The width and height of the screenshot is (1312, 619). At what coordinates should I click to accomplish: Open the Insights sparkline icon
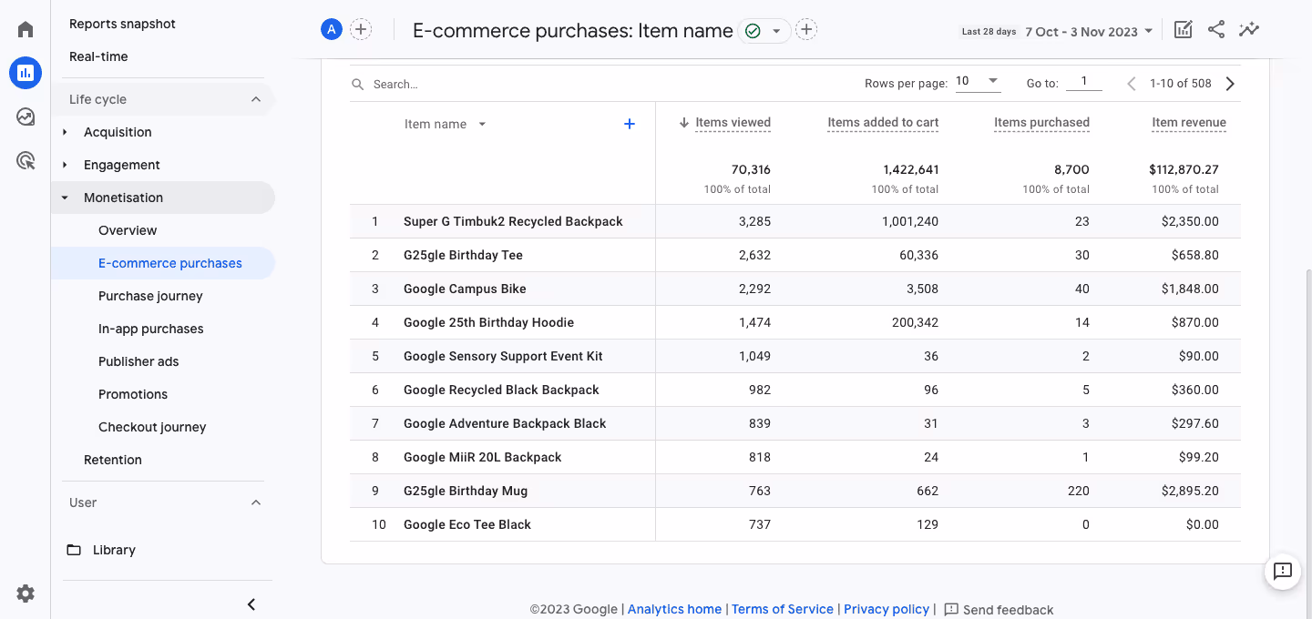(1249, 30)
